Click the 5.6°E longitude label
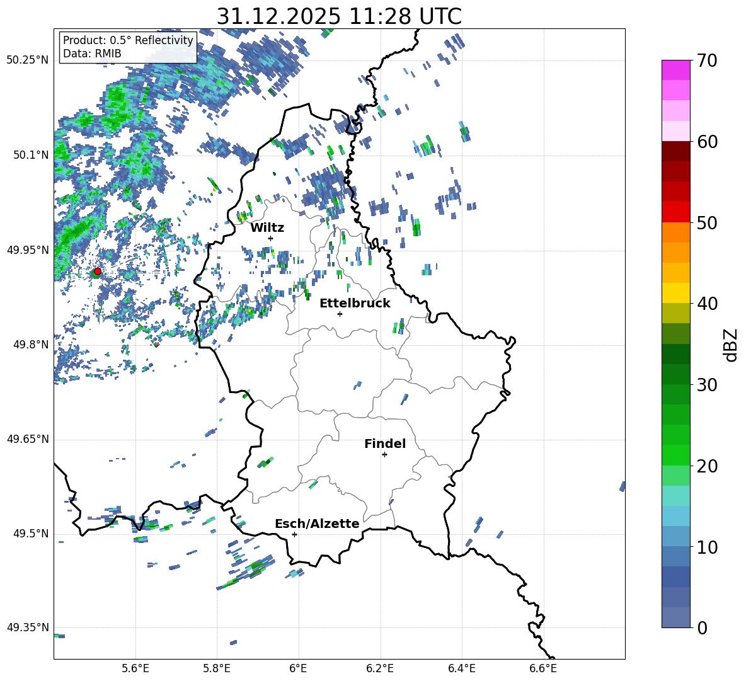Viewport: 746px width, 681px height. pyautogui.click(x=135, y=668)
